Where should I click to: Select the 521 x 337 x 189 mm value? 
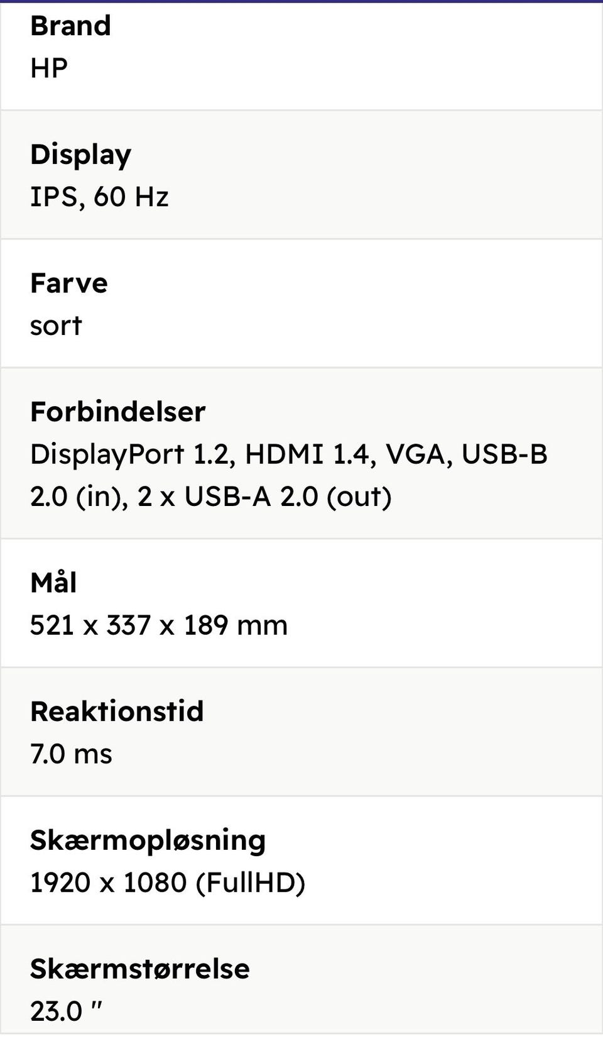pos(158,625)
